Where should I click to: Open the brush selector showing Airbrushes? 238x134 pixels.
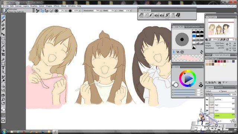click(18, 10)
